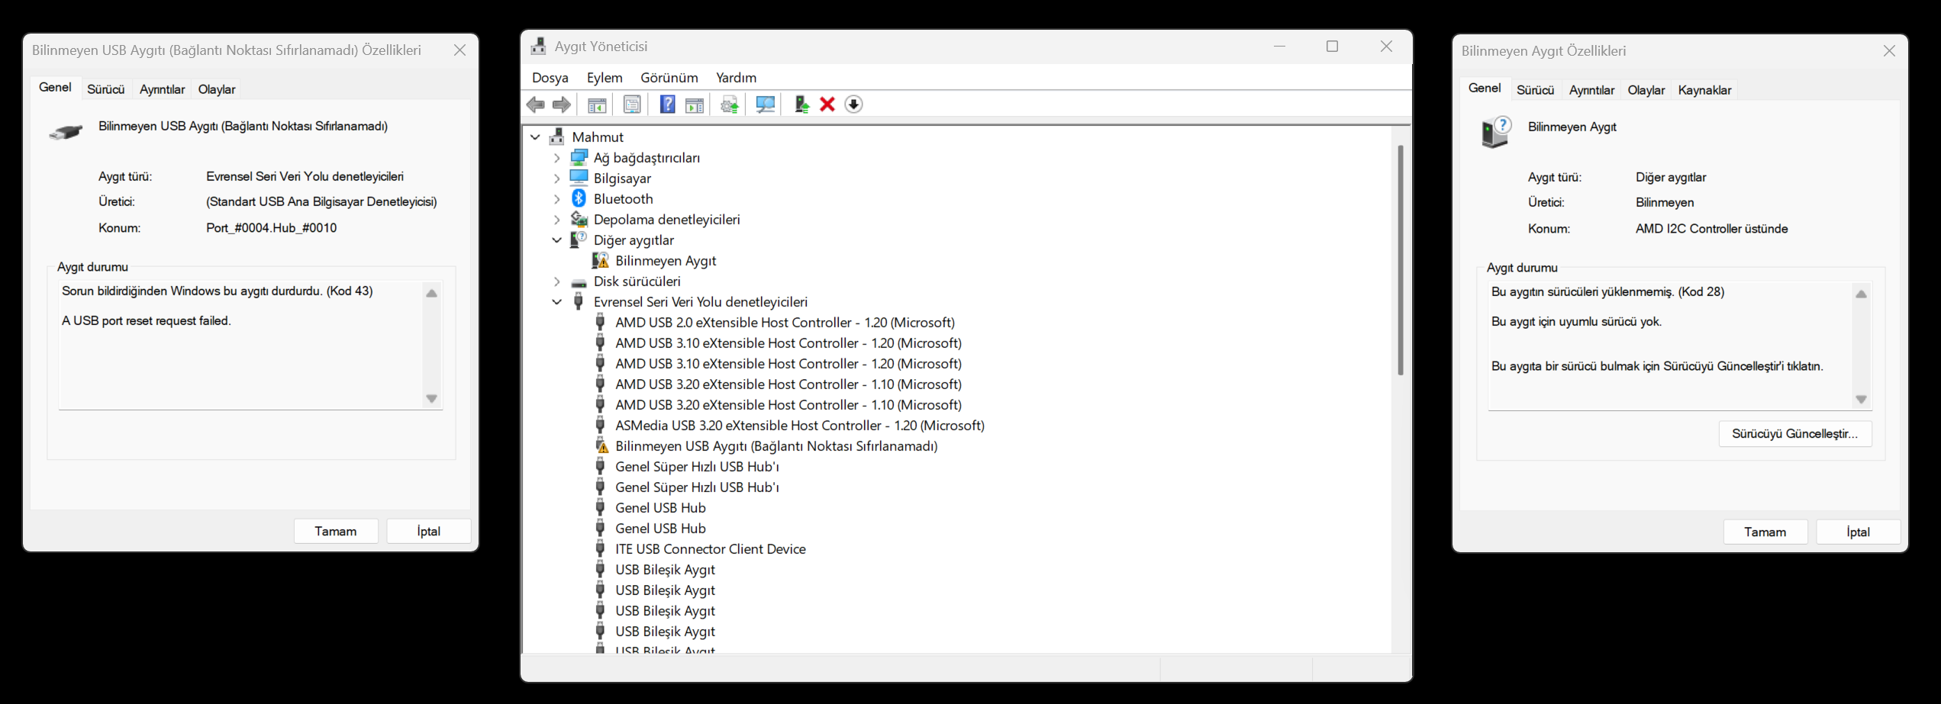Expand the Ağ bağdaştırıcıları node
This screenshot has height=704, width=1941.
tap(557, 158)
